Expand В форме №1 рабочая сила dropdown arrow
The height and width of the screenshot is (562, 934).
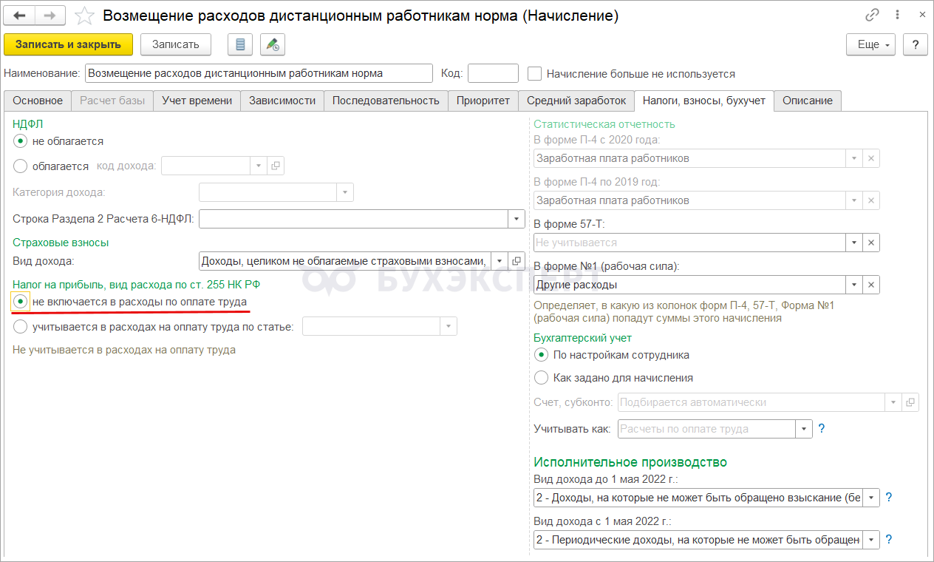854,285
